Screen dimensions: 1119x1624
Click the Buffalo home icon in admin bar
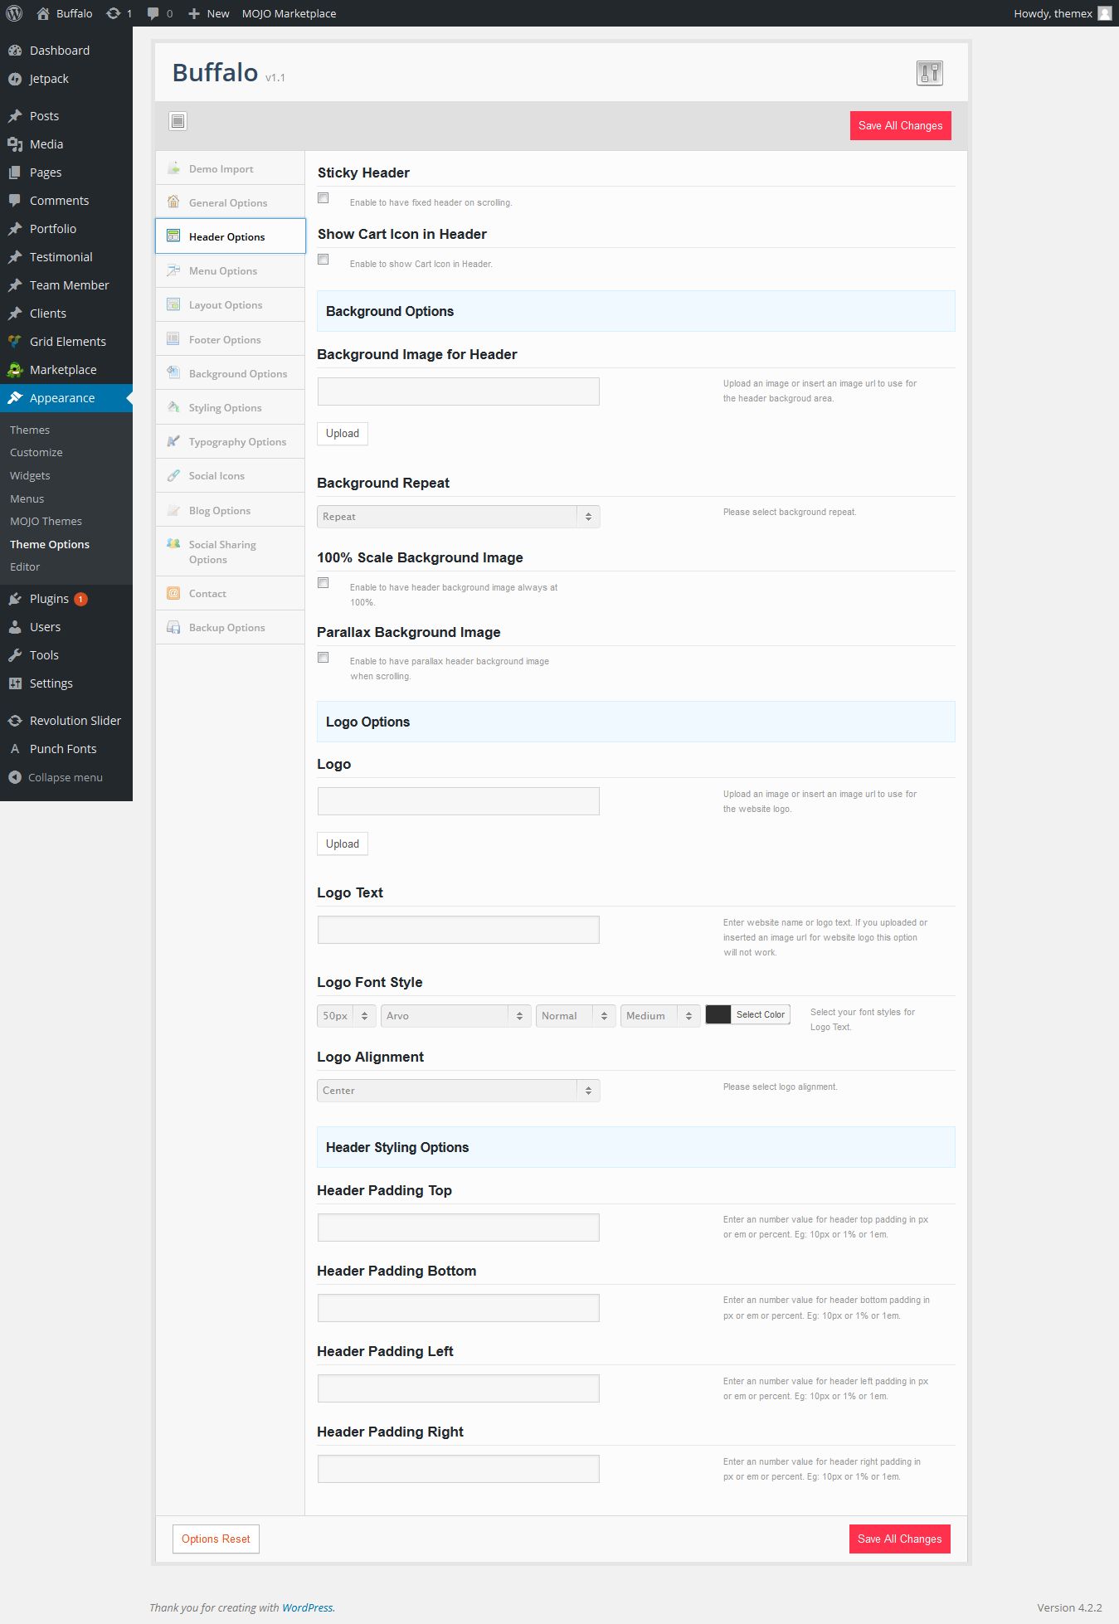coord(44,13)
